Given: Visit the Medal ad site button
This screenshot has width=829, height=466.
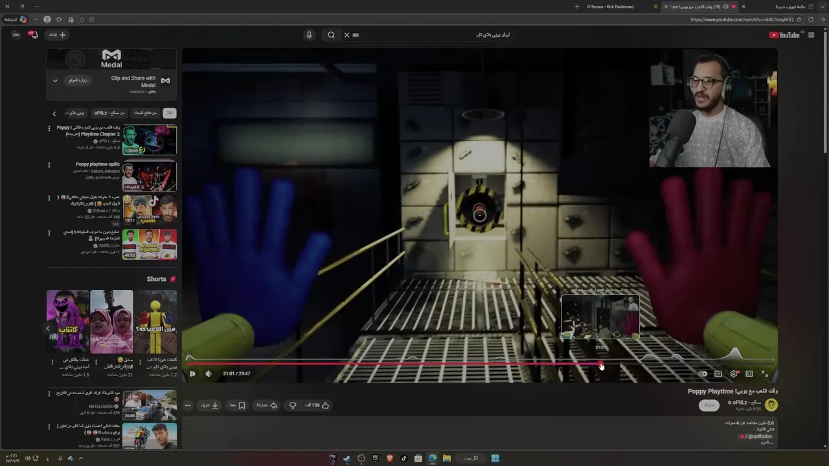Looking at the screenshot, I should tap(78, 80).
